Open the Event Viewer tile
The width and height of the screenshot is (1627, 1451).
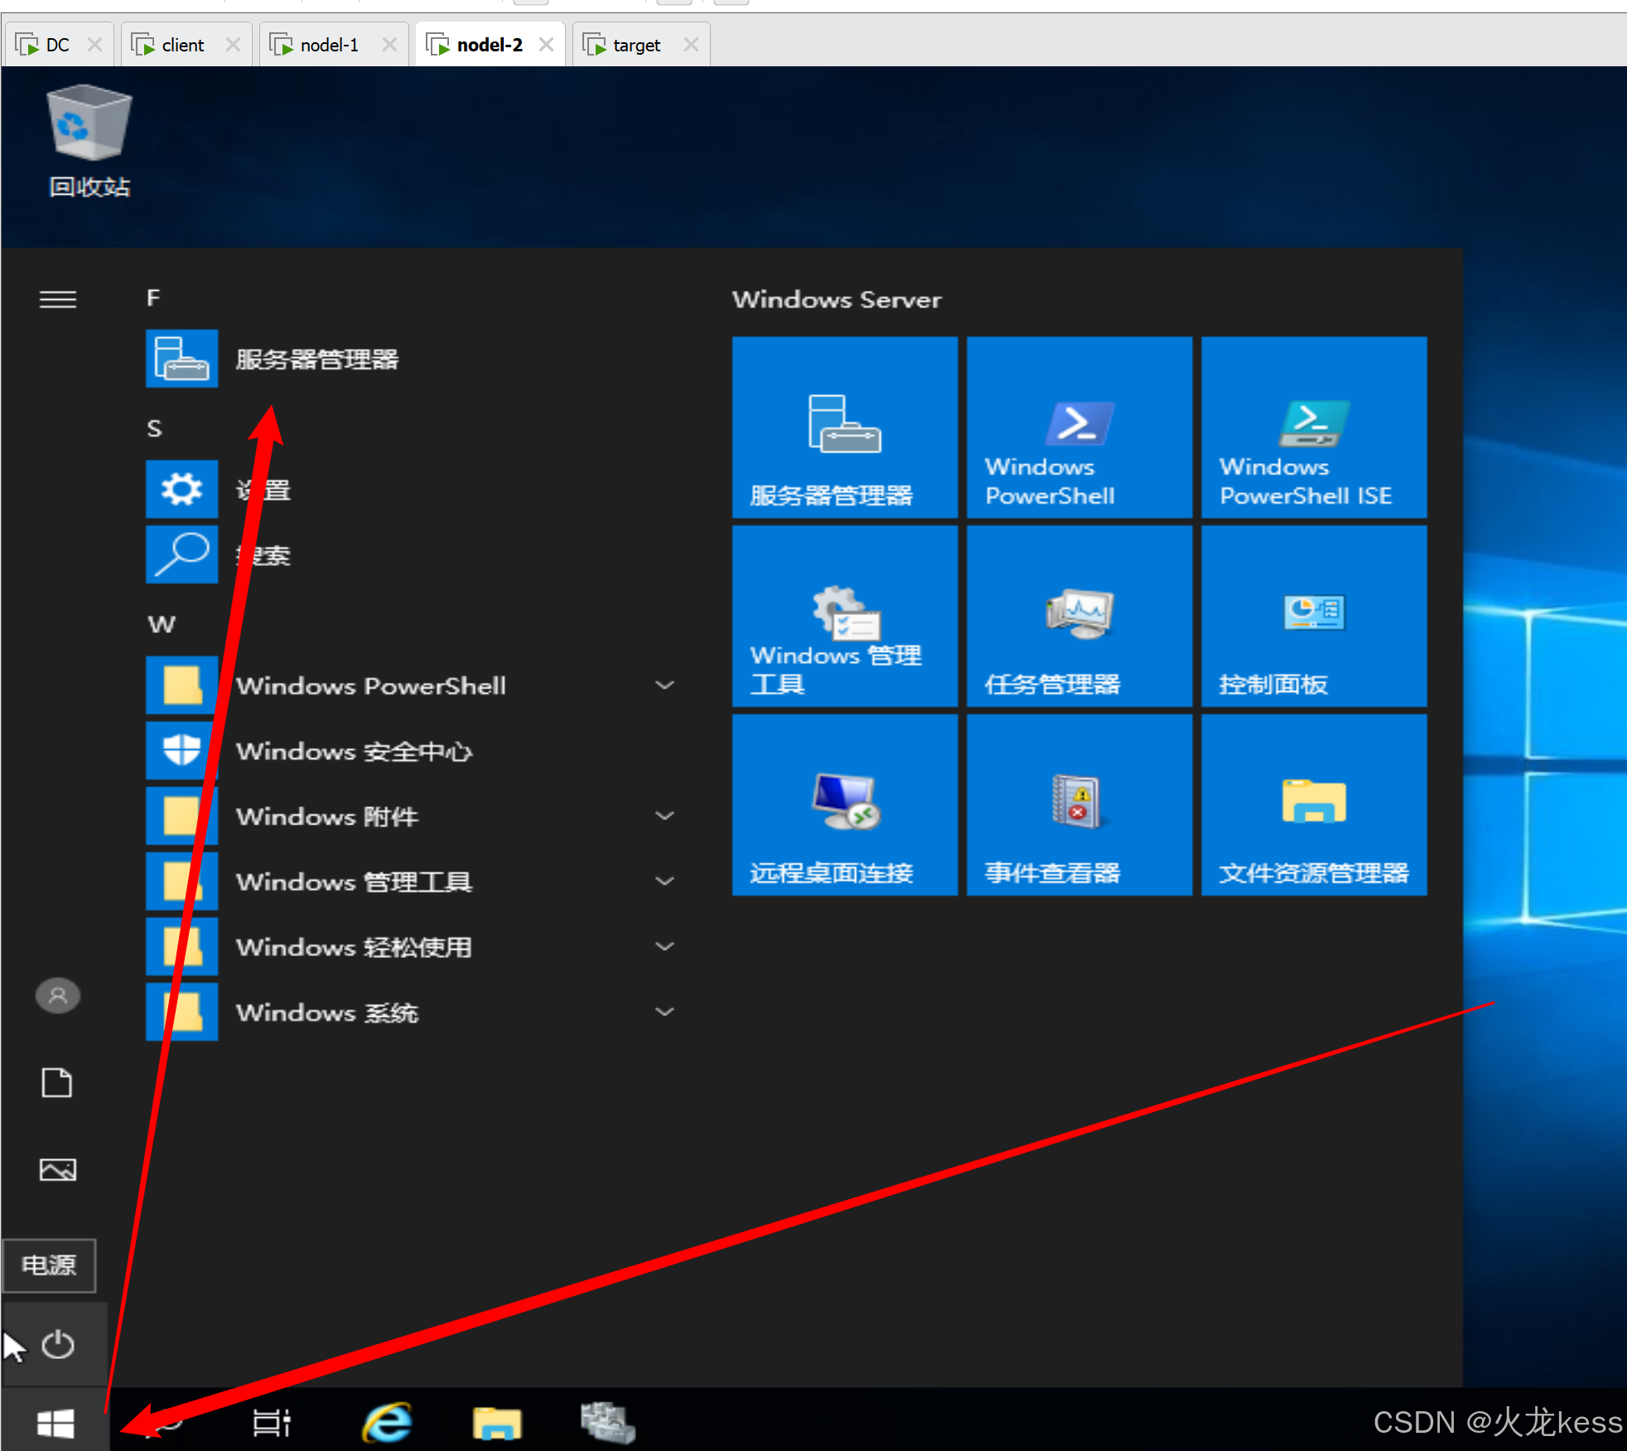pyautogui.click(x=1079, y=805)
